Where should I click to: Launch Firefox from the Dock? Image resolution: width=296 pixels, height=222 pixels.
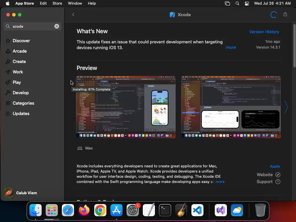coord(84,210)
